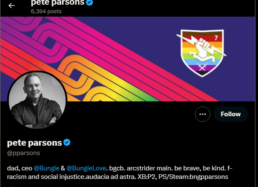
Task: Click the verified badge in top header
Action: 89,2
